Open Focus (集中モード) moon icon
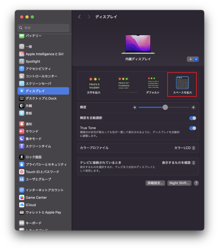 click(22, 139)
